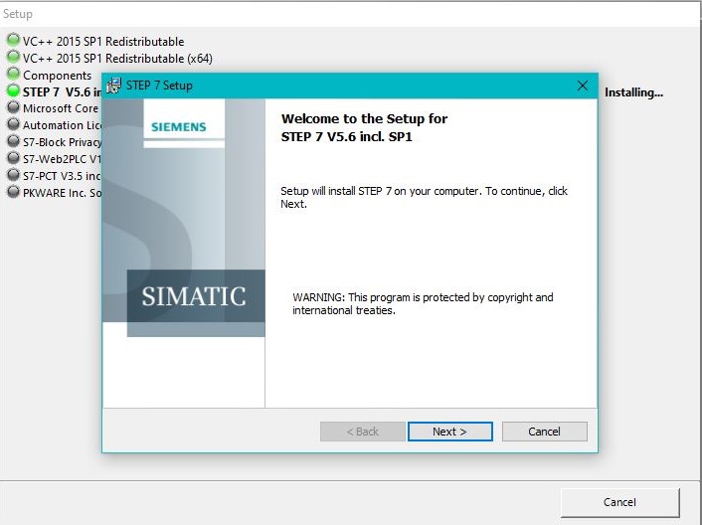702x525 pixels.
Task: Click the green status icon next to Components
Action: pos(13,75)
